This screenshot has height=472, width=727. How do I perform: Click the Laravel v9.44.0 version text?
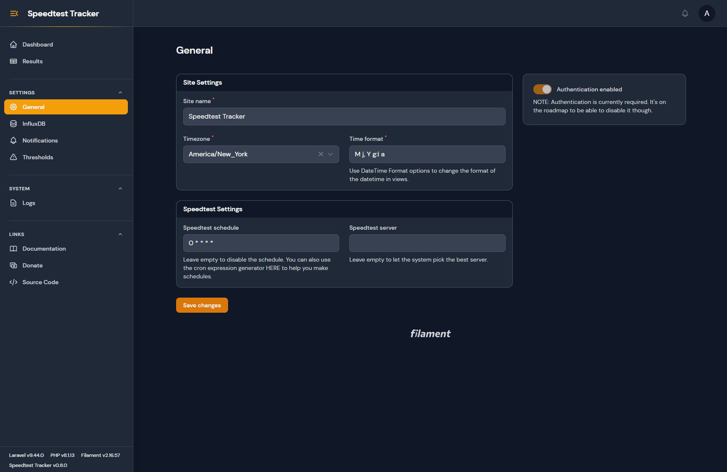pyautogui.click(x=26, y=455)
